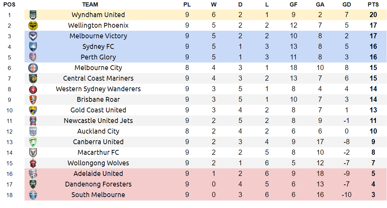
Task: Click the POS column header
Action: [x=9, y=4]
